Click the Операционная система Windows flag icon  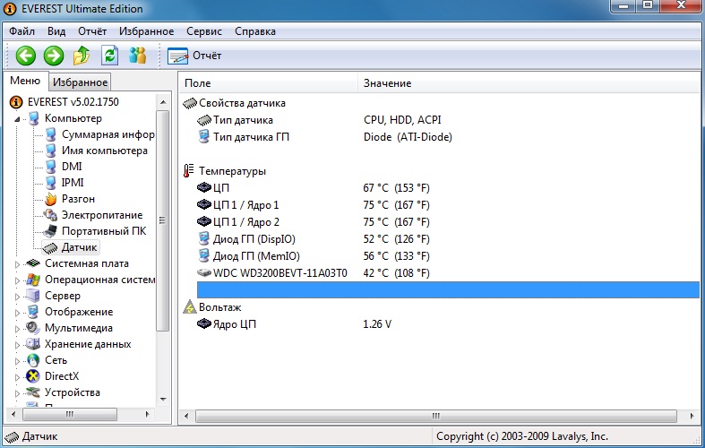point(33,280)
